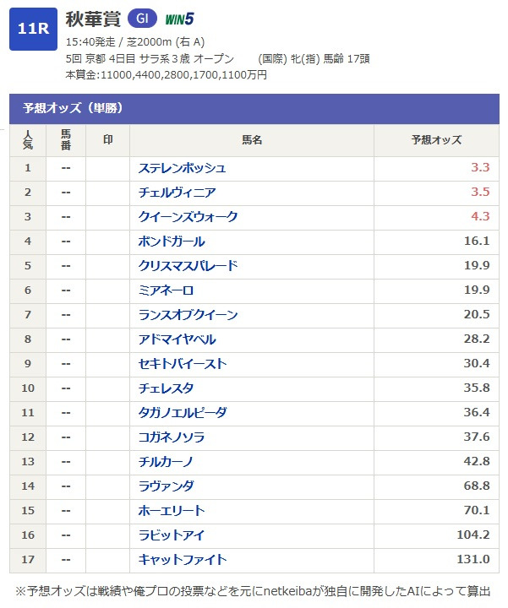Click アドマイヤベル horse name
Screen dimensions: 508x608
point(177,339)
